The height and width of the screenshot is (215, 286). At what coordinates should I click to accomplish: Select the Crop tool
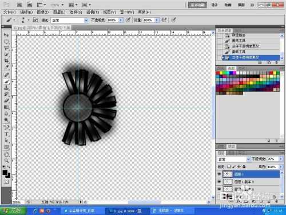[x=6, y=61]
